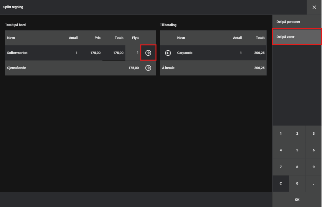
Task: Click the arrow in the Gjenstående row
Action: (148, 68)
